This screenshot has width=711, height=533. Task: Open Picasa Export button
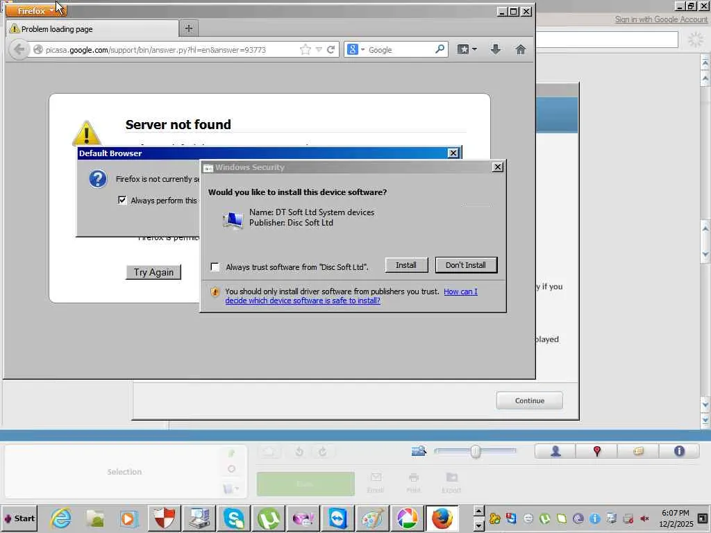(451, 483)
